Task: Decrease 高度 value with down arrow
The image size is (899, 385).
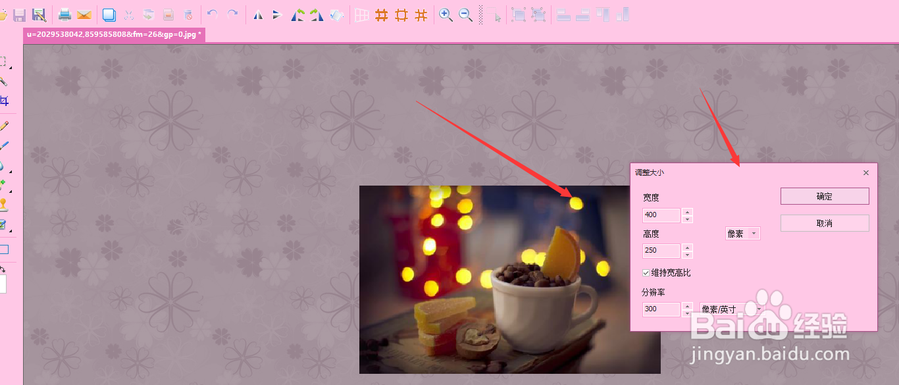Action: 688,255
